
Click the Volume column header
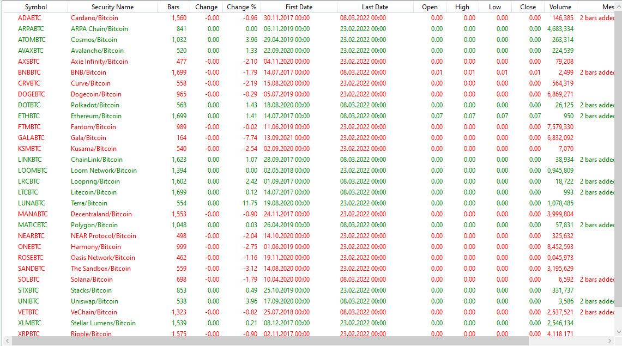click(x=560, y=7)
